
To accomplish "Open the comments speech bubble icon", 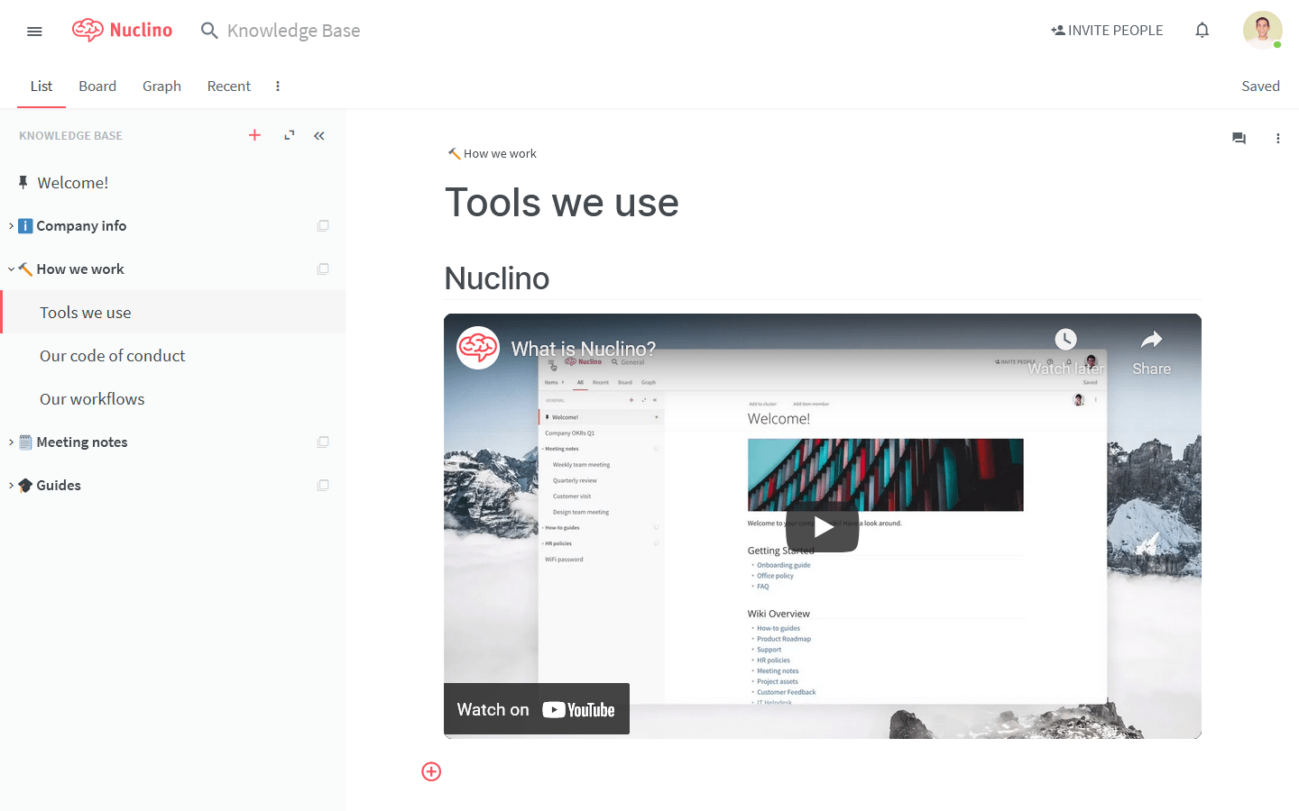I will point(1239,139).
